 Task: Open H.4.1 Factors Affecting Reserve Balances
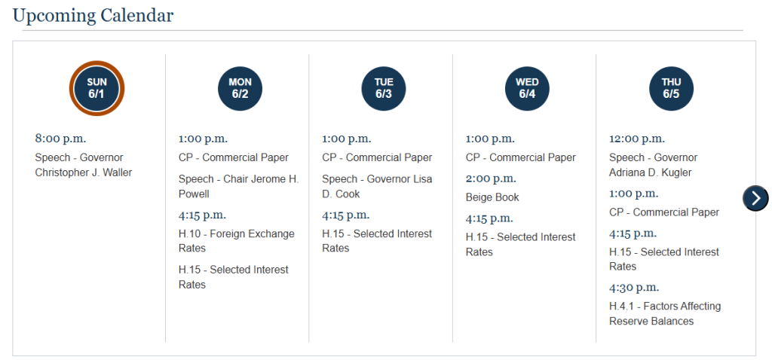pos(664,313)
